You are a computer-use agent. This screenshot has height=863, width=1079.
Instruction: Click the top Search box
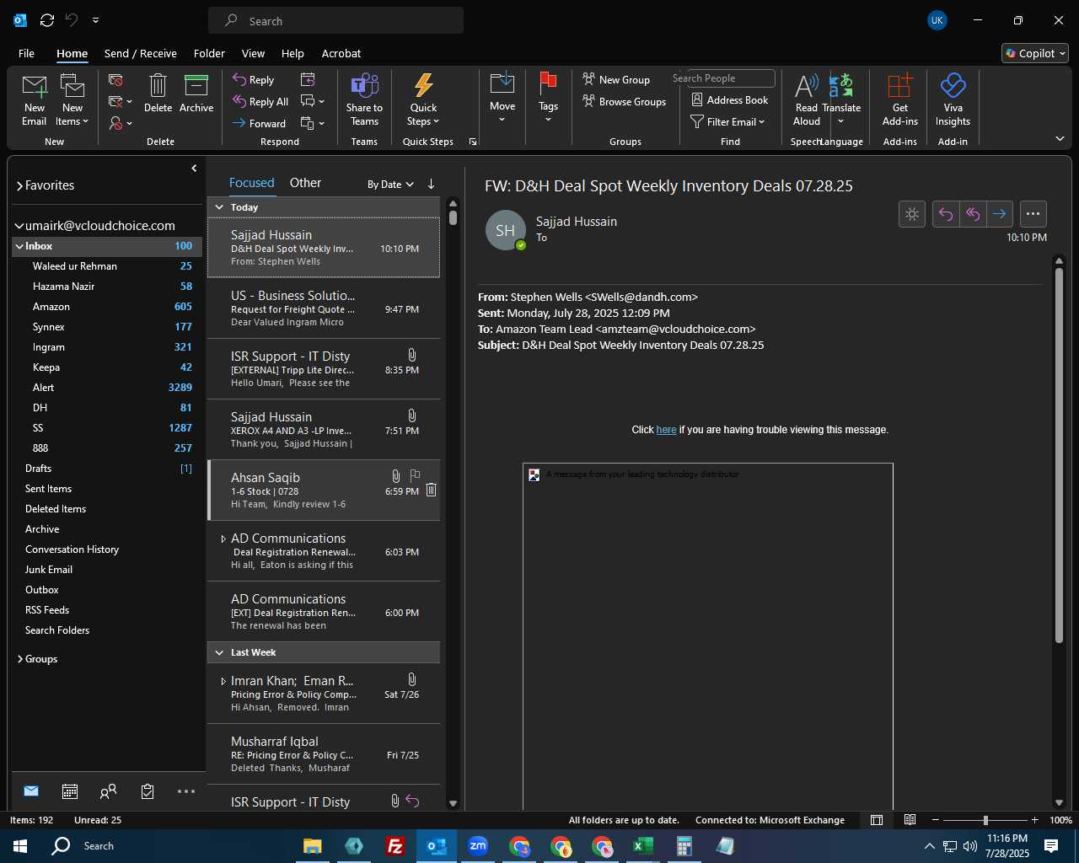[336, 20]
